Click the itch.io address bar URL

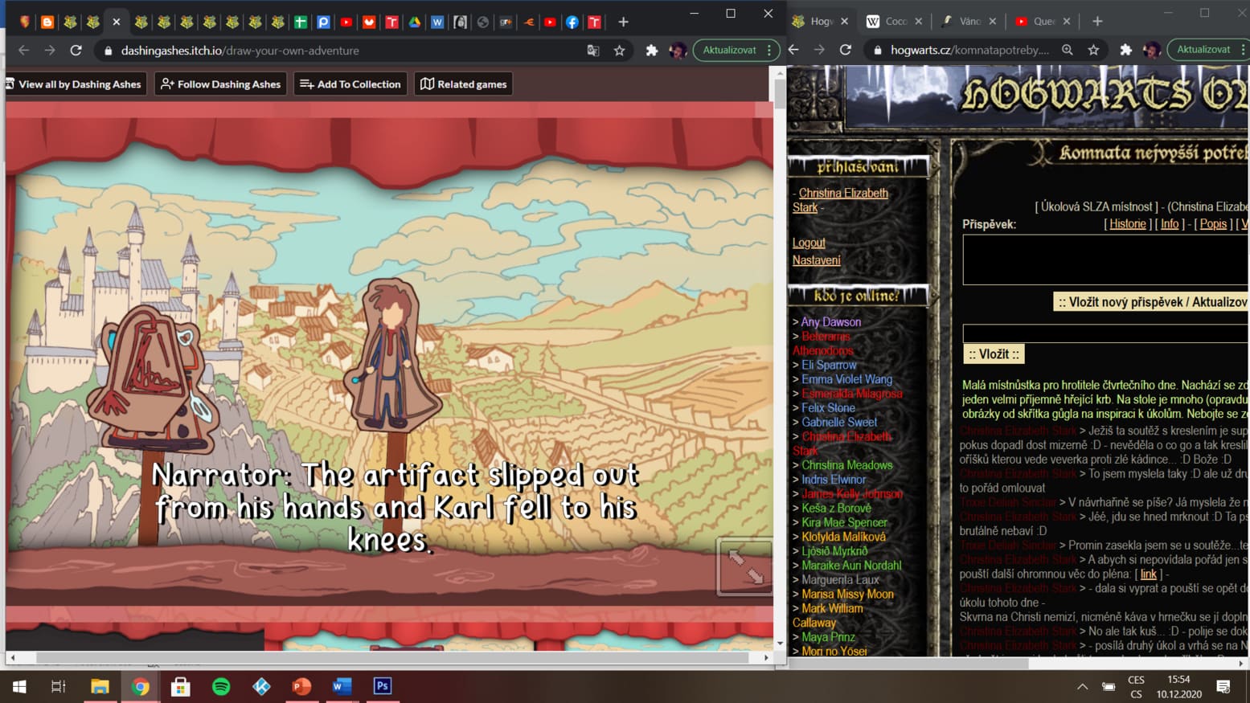(240, 50)
